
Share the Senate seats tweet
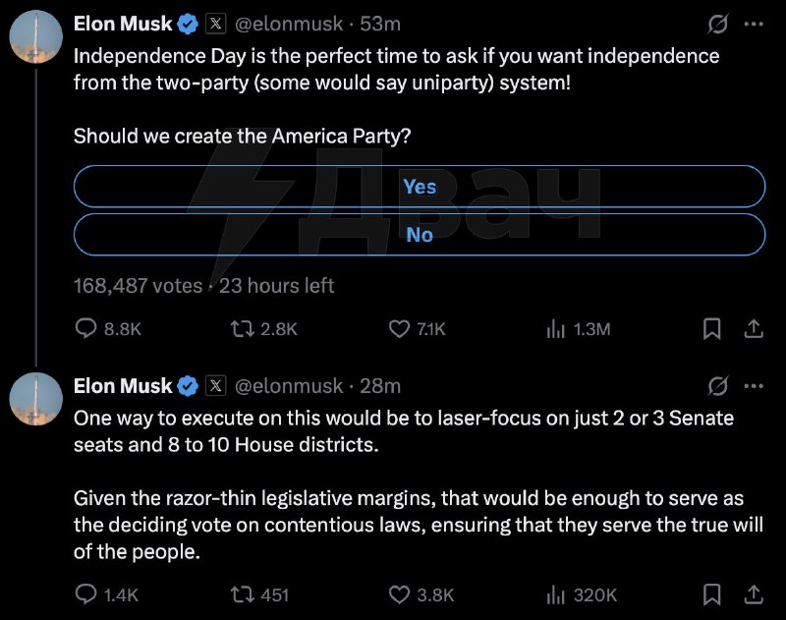[x=754, y=594]
